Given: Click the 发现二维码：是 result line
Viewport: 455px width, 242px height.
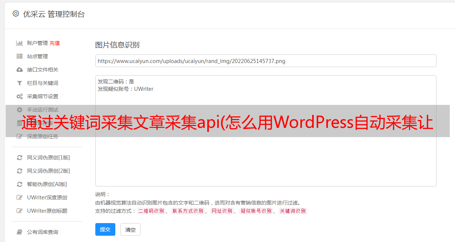Looking at the screenshot, I should 116,82.
